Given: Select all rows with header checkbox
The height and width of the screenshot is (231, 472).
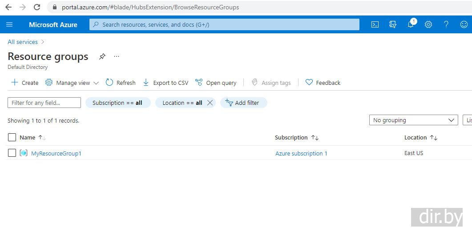Looking at the screenshot, I should [12, 137].
